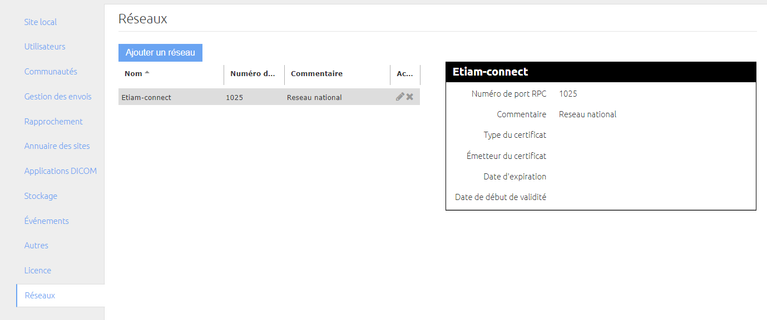The image size is (767, 320).
Task: Open Événements in the sidebar
Action: coord(47,221)
